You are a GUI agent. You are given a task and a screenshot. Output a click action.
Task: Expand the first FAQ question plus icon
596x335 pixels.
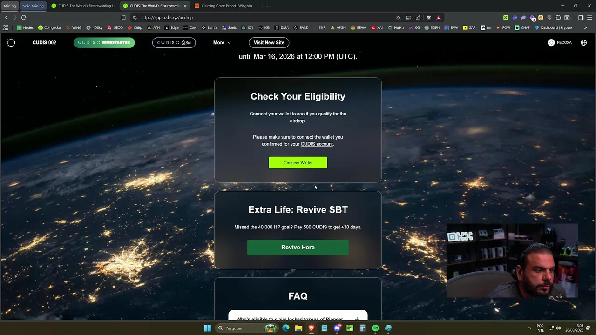pyautogui.click(x=357, y=319)
